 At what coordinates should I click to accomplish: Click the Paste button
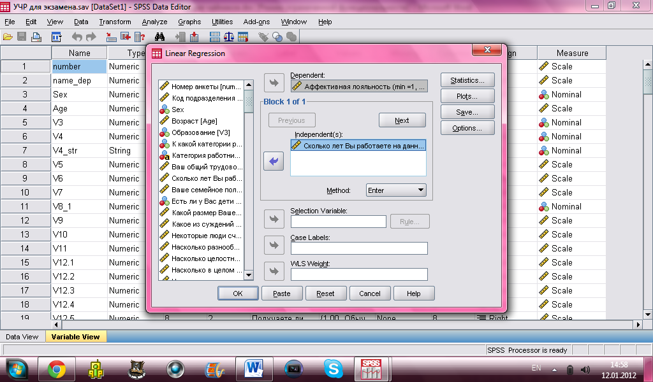[x=281, y=294]
